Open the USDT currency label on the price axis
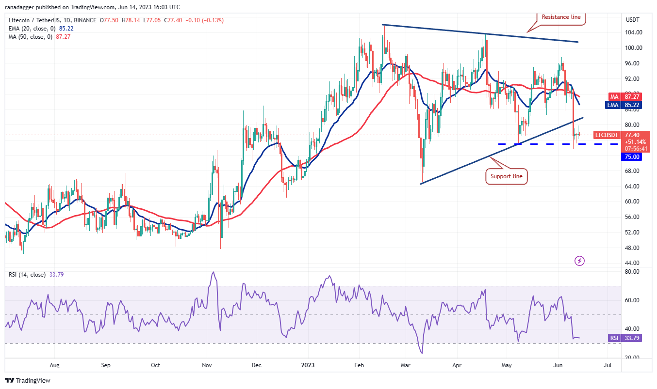Screen dimensions: 657x389 tap(633, 20)
